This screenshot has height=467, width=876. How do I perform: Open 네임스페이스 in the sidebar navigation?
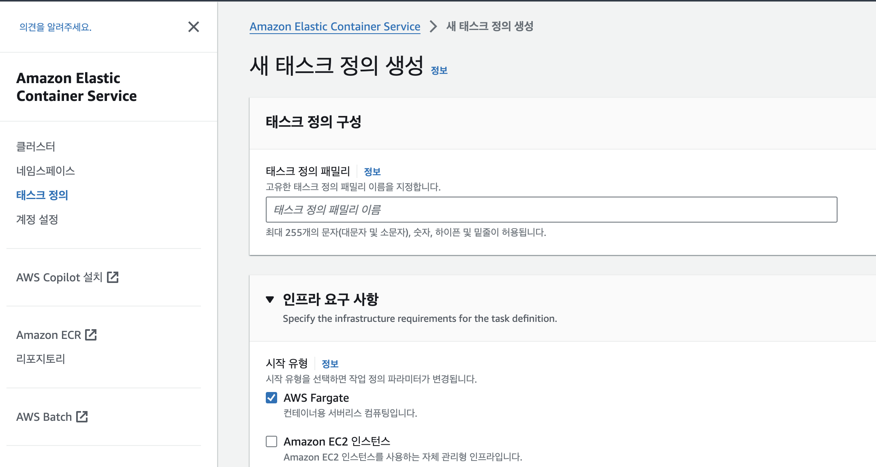click(x=45, y=171)
